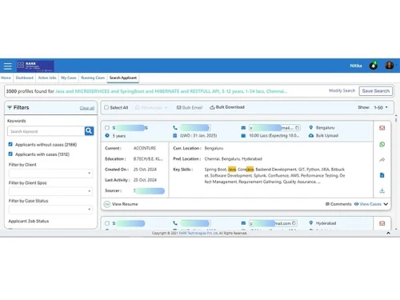The width and height of the screenshot is (400, 300).
Task: Open WhatsApp for the Bengaluru applicant
Action: (x=382, y=144)
